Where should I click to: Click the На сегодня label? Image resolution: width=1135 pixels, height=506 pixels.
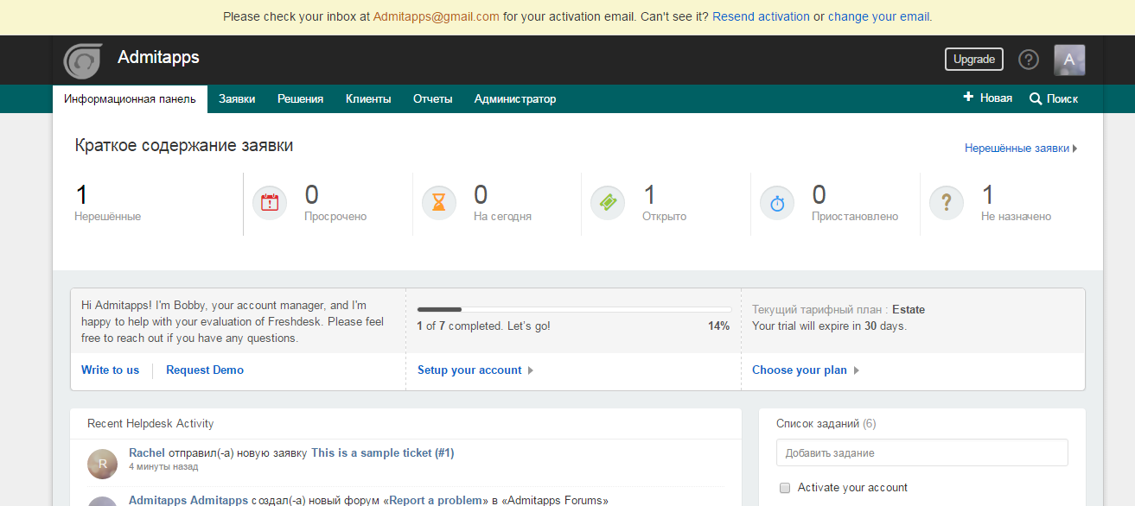pos(502,217)
